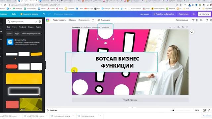Add the yellow geometric video thumbnail

coord(31,104)
